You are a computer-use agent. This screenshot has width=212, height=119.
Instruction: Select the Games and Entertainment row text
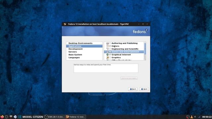[125, 52]
